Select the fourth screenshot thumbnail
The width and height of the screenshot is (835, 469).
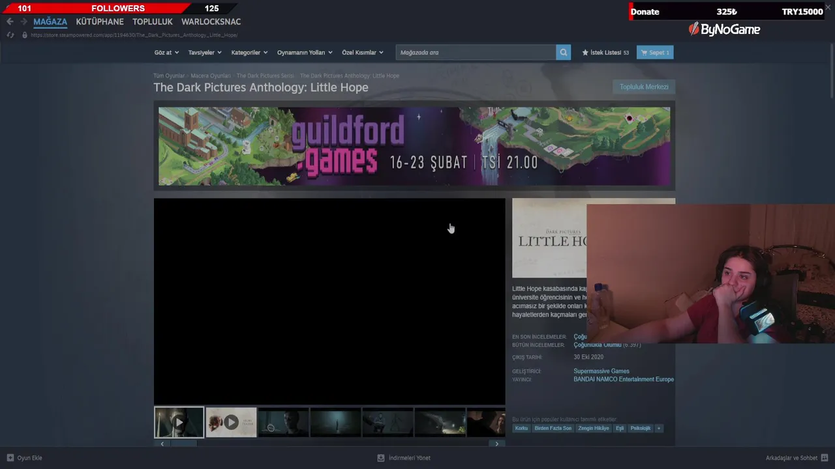[x=335, y=422]
